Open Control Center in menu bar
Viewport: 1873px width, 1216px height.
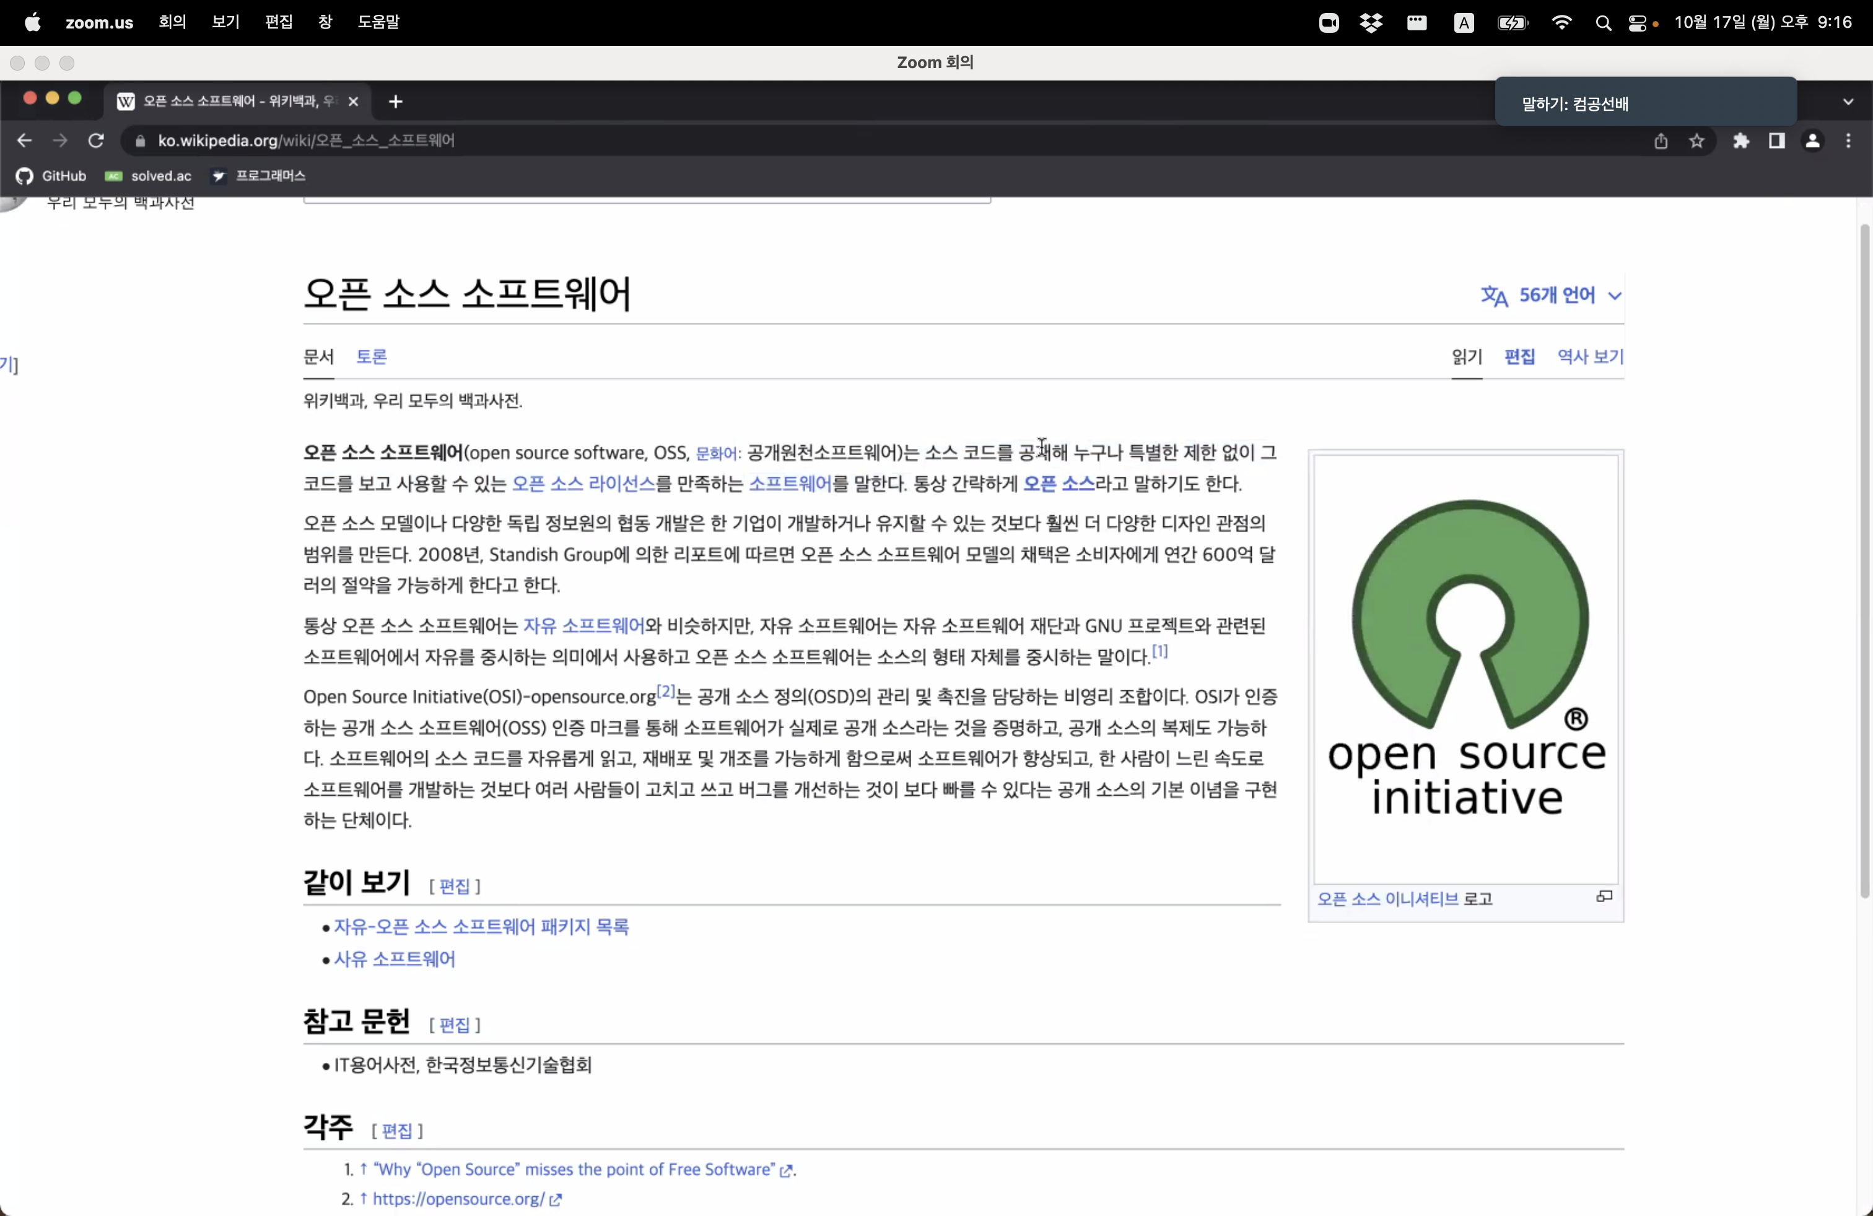point(1638,24)
